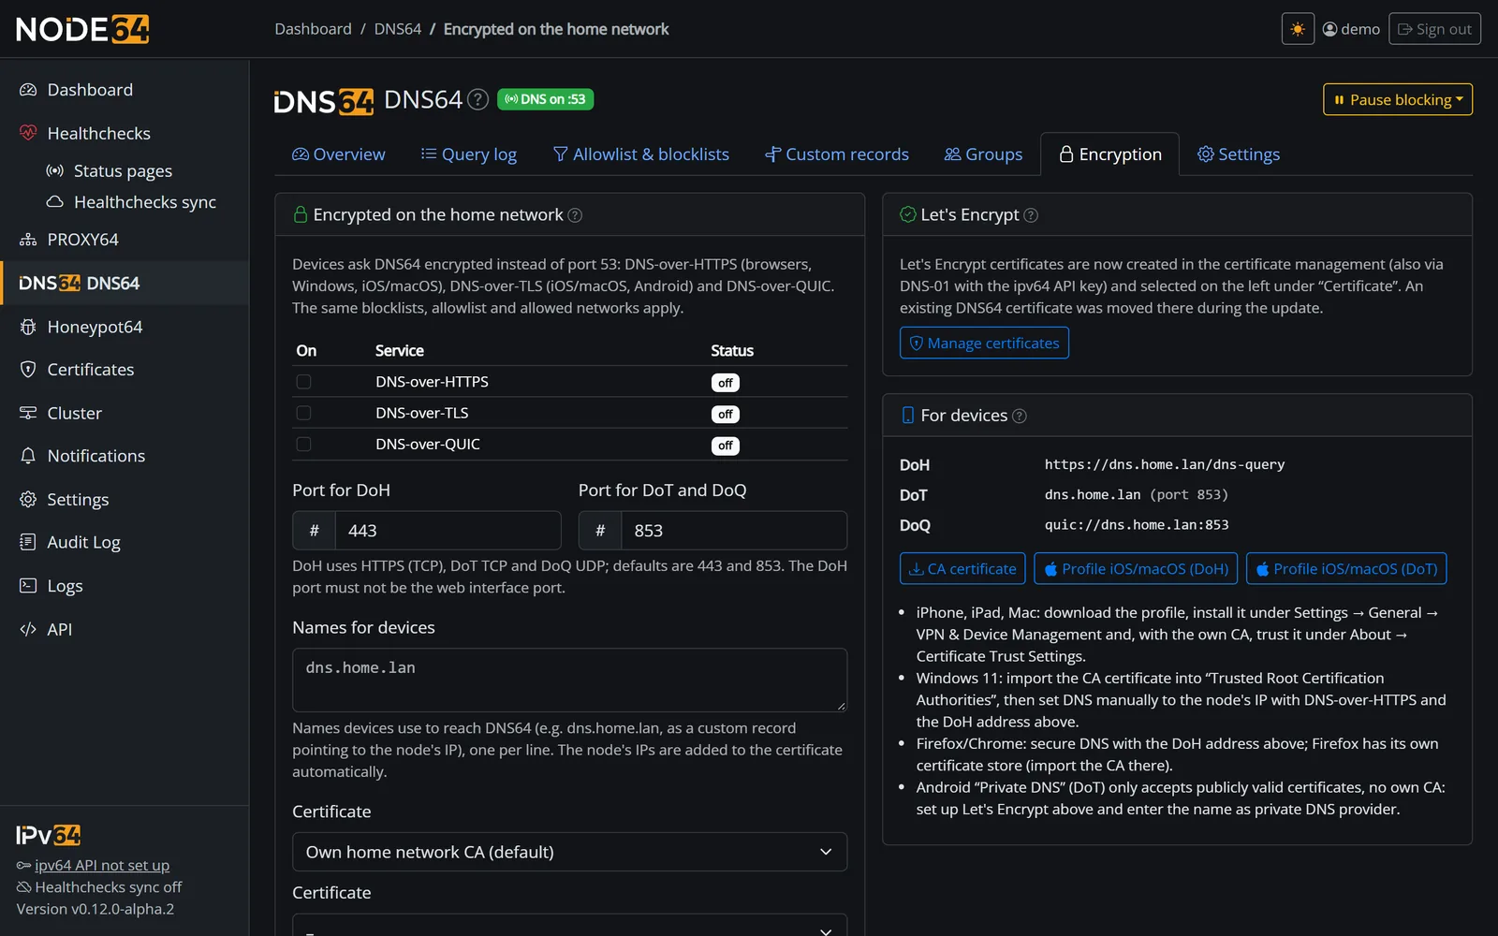Open Logs in the sidebar
This screenshot has height=936, width=1498.
click(x=125, y=586)
